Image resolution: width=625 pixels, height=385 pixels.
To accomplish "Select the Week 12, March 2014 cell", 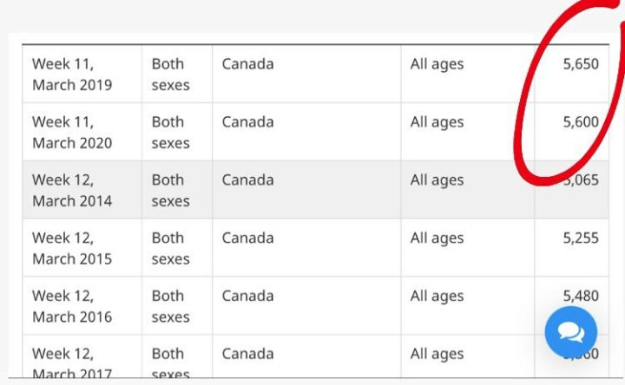I will pos(72,190).
